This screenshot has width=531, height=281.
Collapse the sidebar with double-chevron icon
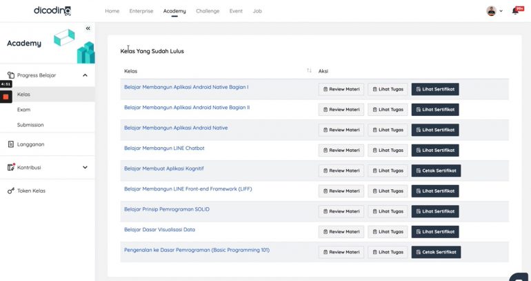pyautogui.click(x=88, y=28)
